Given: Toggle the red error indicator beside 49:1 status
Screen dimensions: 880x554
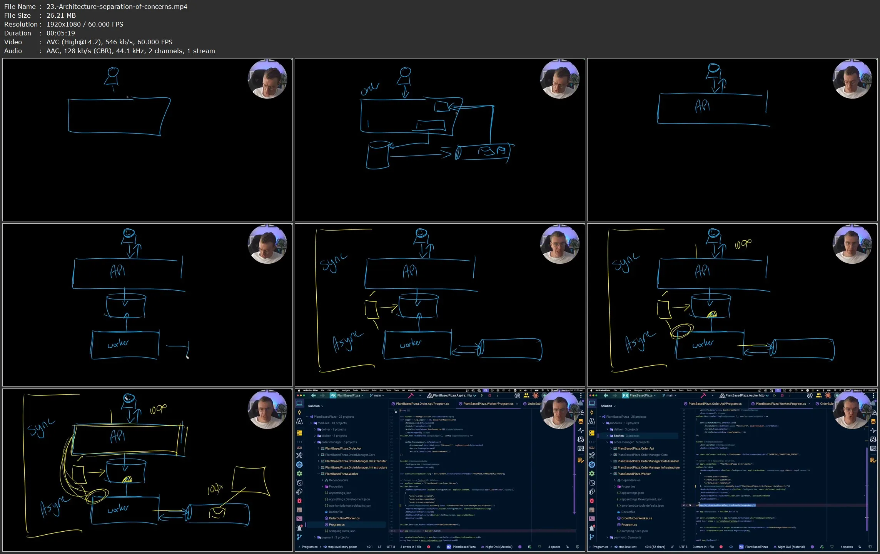Looking at the screenshot, I should coord(428,547).
